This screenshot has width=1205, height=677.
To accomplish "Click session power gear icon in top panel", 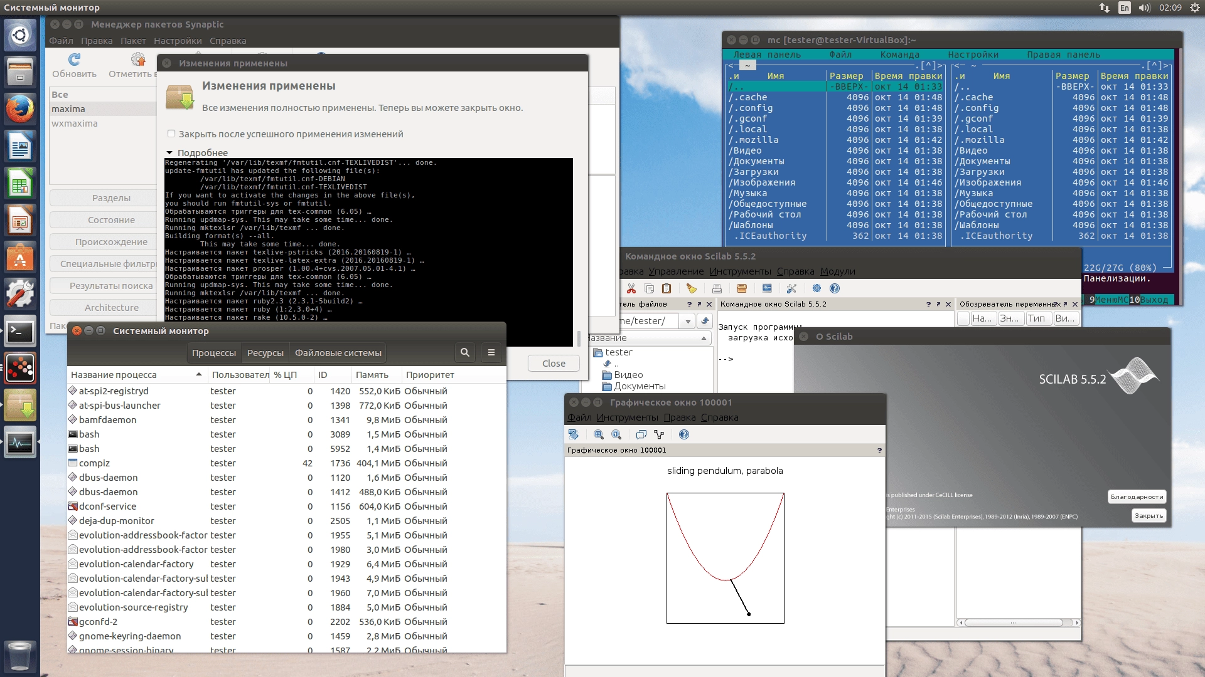I will tap(1195, 8).
